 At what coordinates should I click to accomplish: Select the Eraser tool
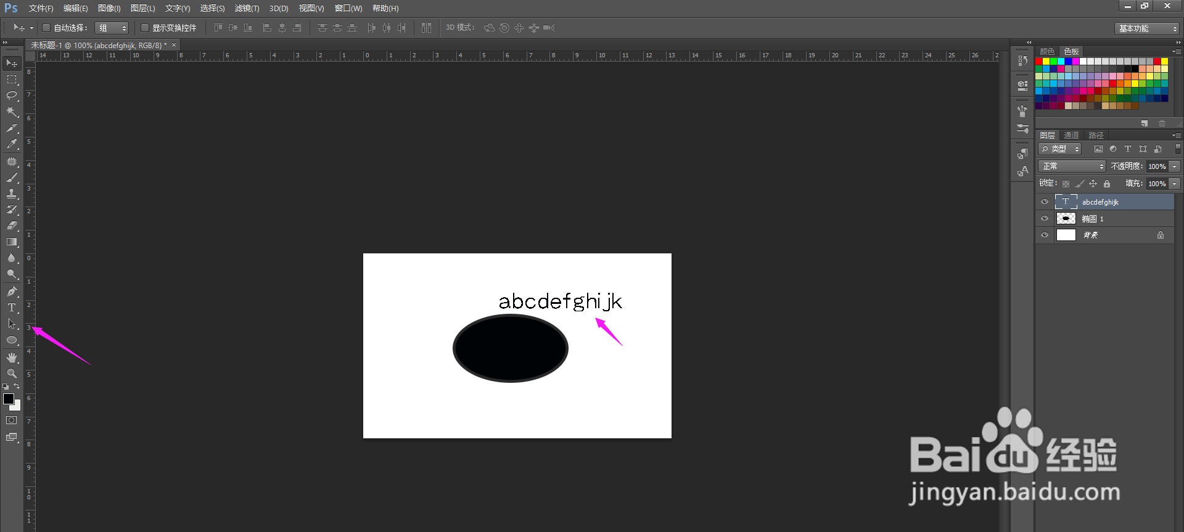click(12, 226)
